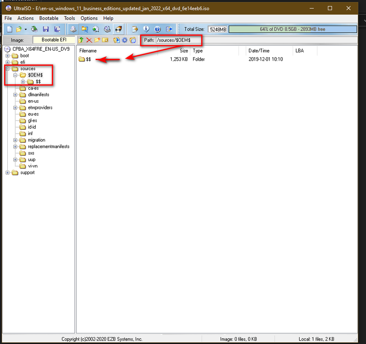366x344 pixels.
Task: Select the inf folder in tree
Action: [30, 134]
